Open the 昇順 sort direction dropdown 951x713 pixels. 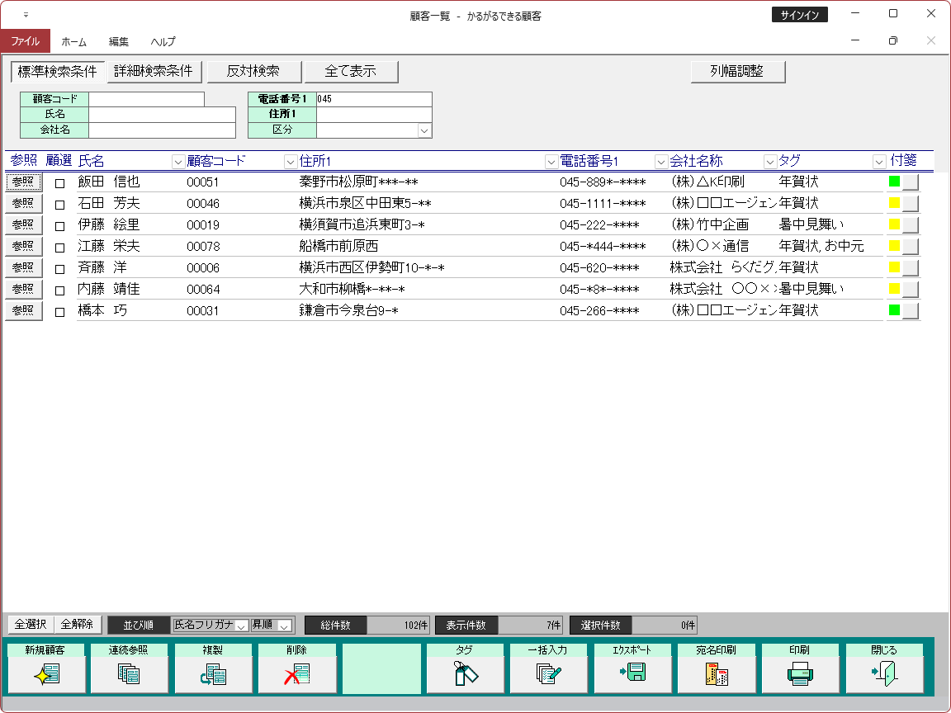tap(284, 626)
